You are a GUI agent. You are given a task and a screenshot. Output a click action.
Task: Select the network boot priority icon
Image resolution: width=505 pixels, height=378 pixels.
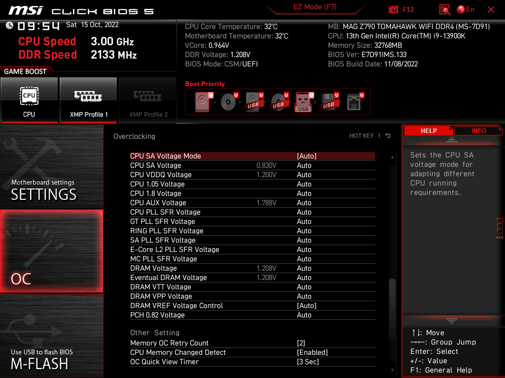[x=355, y=102]
